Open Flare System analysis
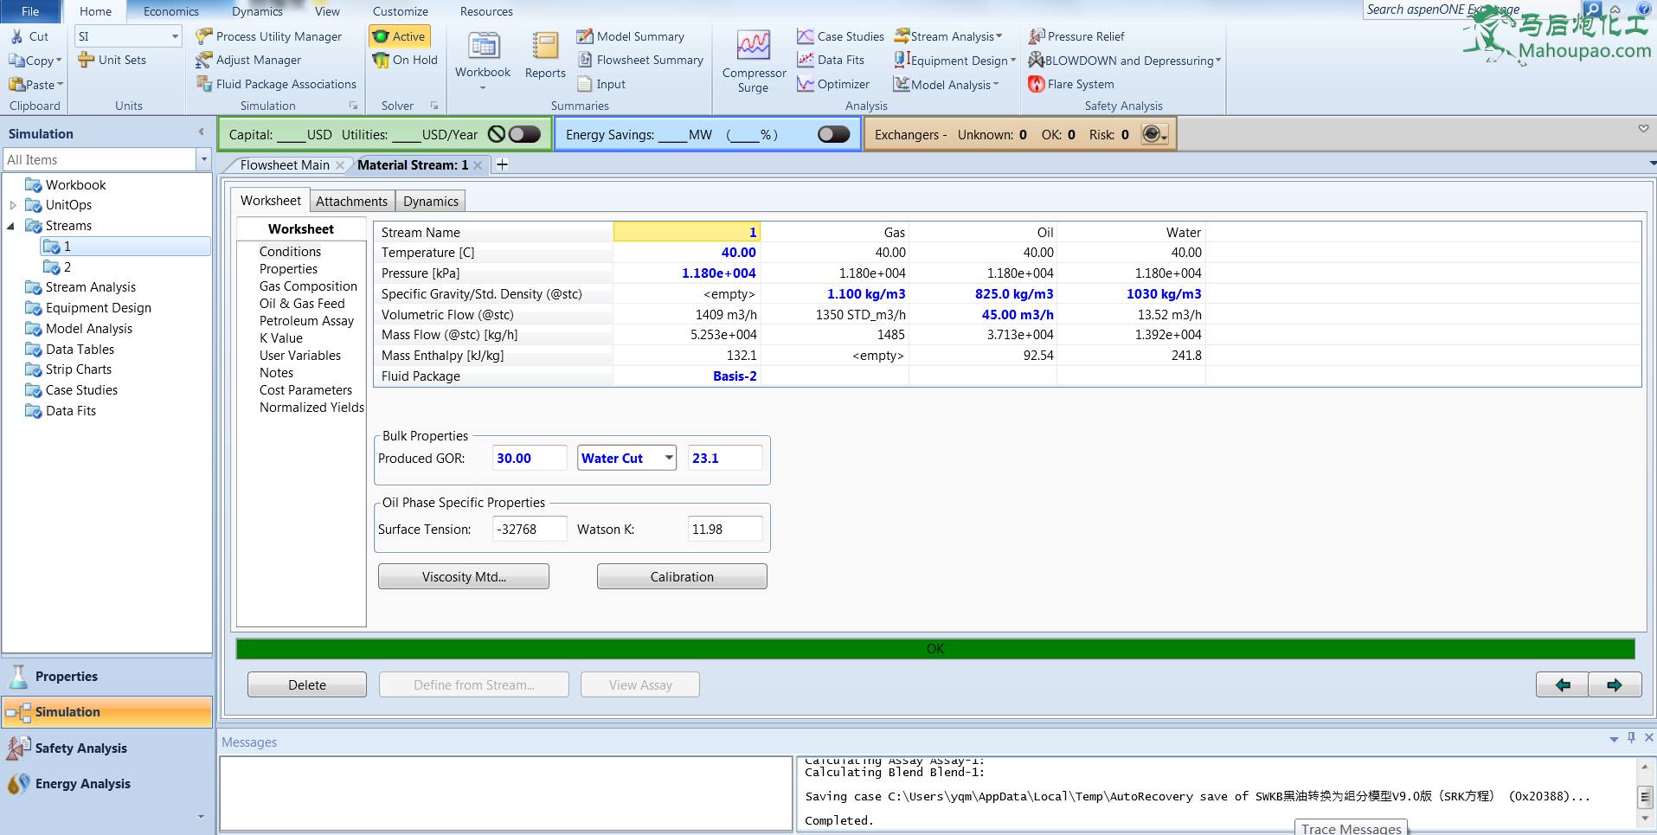Viewport: 1657px width, 835px height. pyautogui.click(x=1071, y=84)
